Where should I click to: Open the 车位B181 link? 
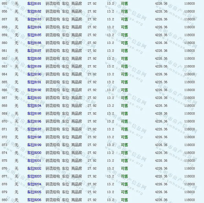point(34,4)
